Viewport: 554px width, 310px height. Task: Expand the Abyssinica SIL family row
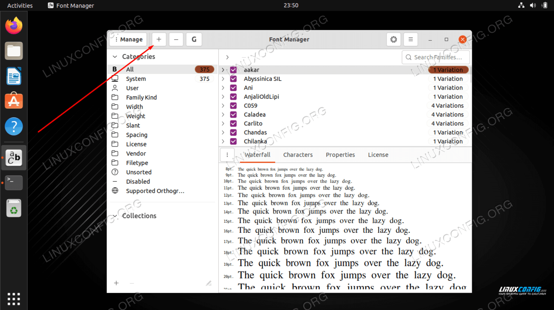click(223, 79)
